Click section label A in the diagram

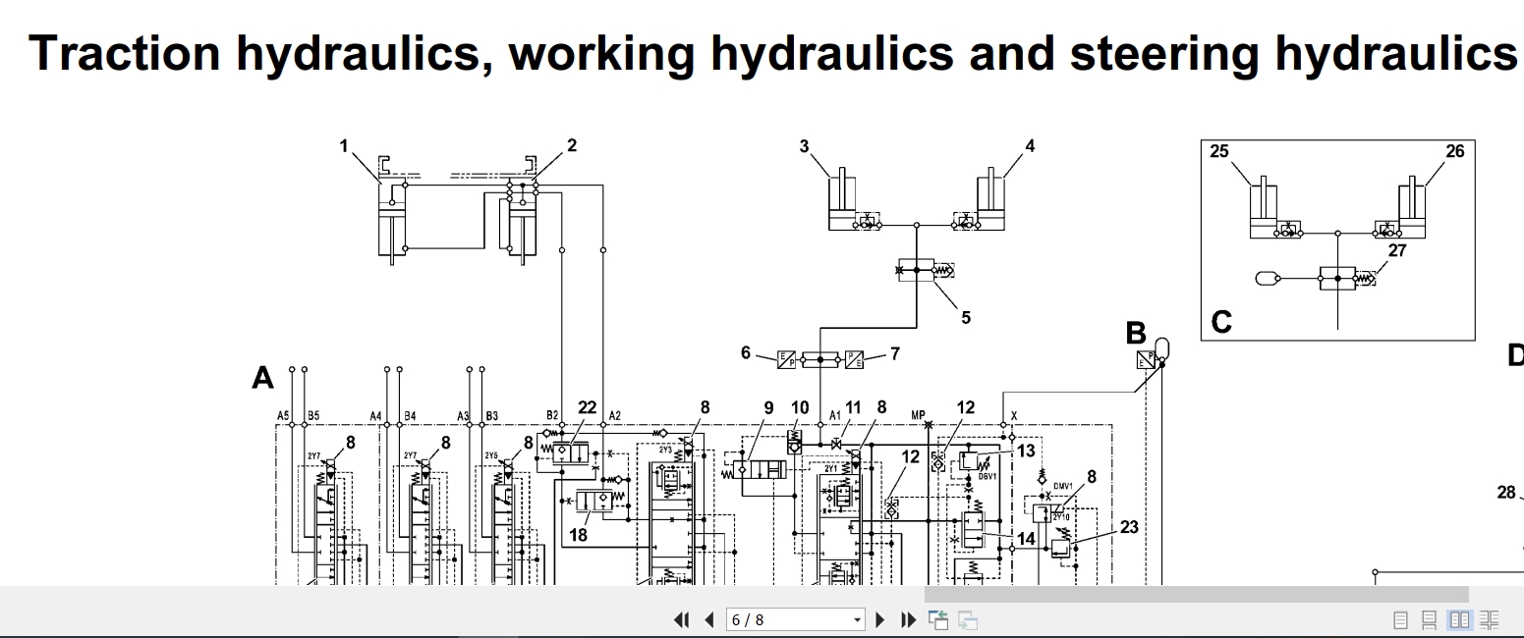click(262, 378)
